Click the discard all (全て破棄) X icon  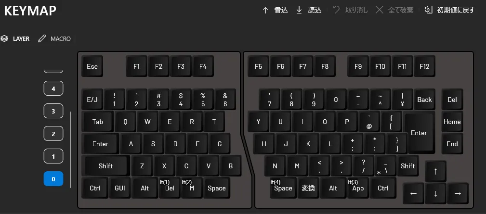pos(380,10)
